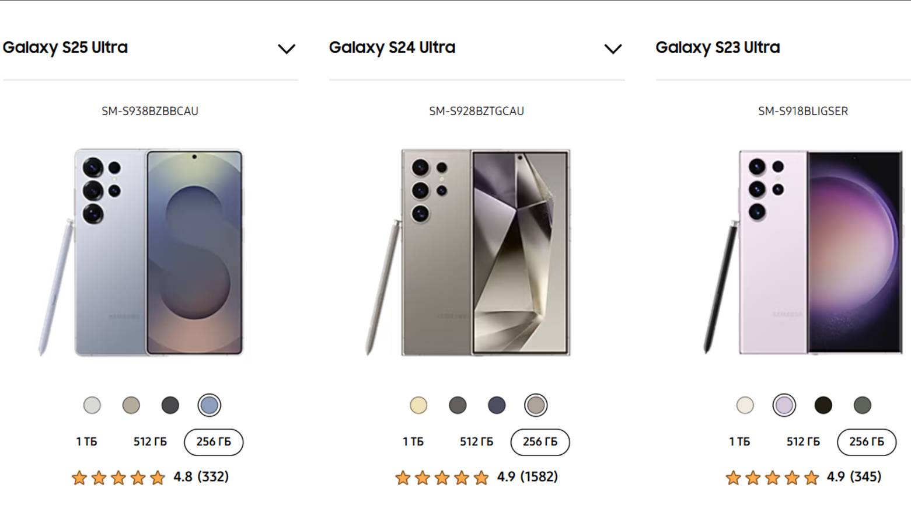This screenshot has height=512, width=911.
Task: Select the light silver S25 Ultra color
Action: pyautogui.click(x=92, y=405)
